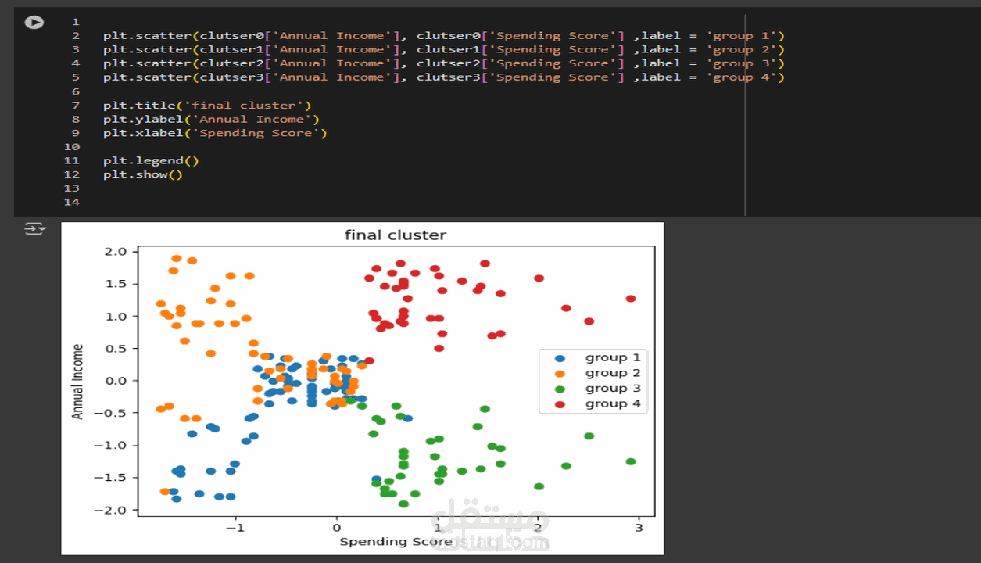Image resolution: width=981 pixels, height=563 pixels.
Task: Click the 'final cluster' plot title
Action: 396,235
